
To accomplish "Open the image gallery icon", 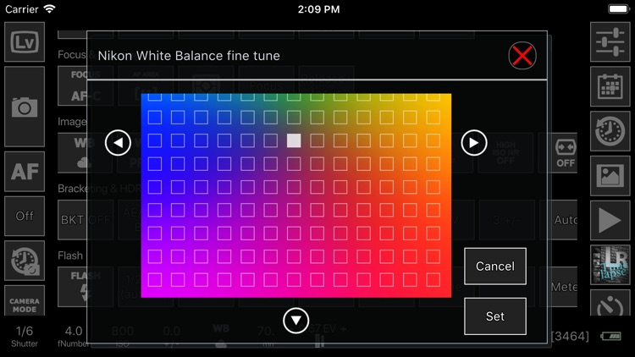I will coord(610,176).
